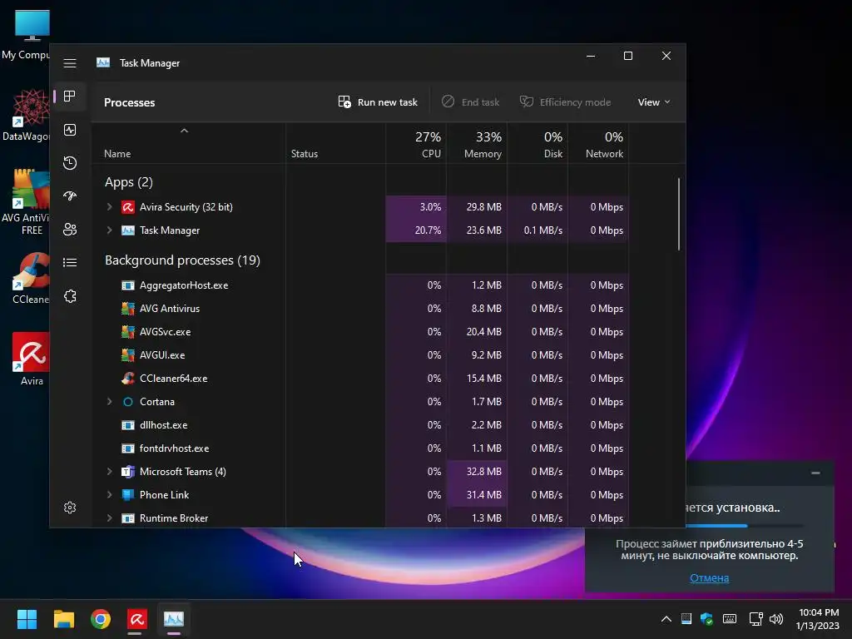The width and height of the screenshot is (852, 639).
Task: Open the Startup apps sidebar icon
Action: point(70,196)
